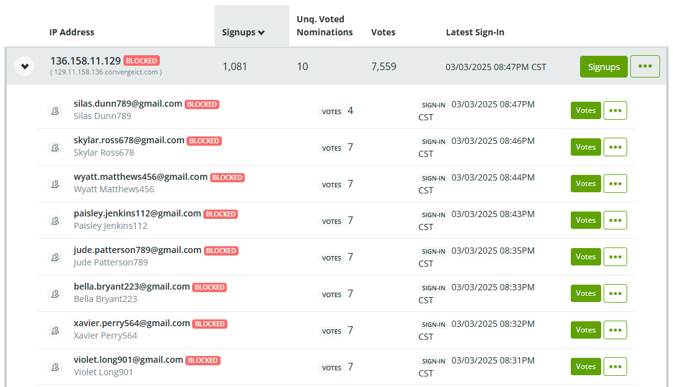673x387 pixels.
Task: Open more options menu for IP 136.158.11.129
Action: point(644,66)
